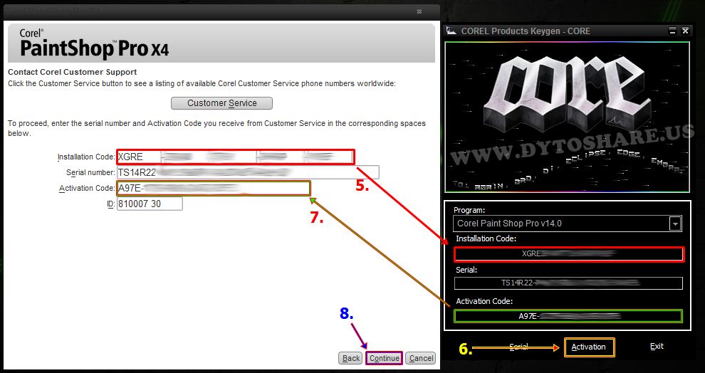The image size is (705, 373).
Task: Focus the Activation Code field in PaintShop Pro dialog
Action: click(214, 188)
